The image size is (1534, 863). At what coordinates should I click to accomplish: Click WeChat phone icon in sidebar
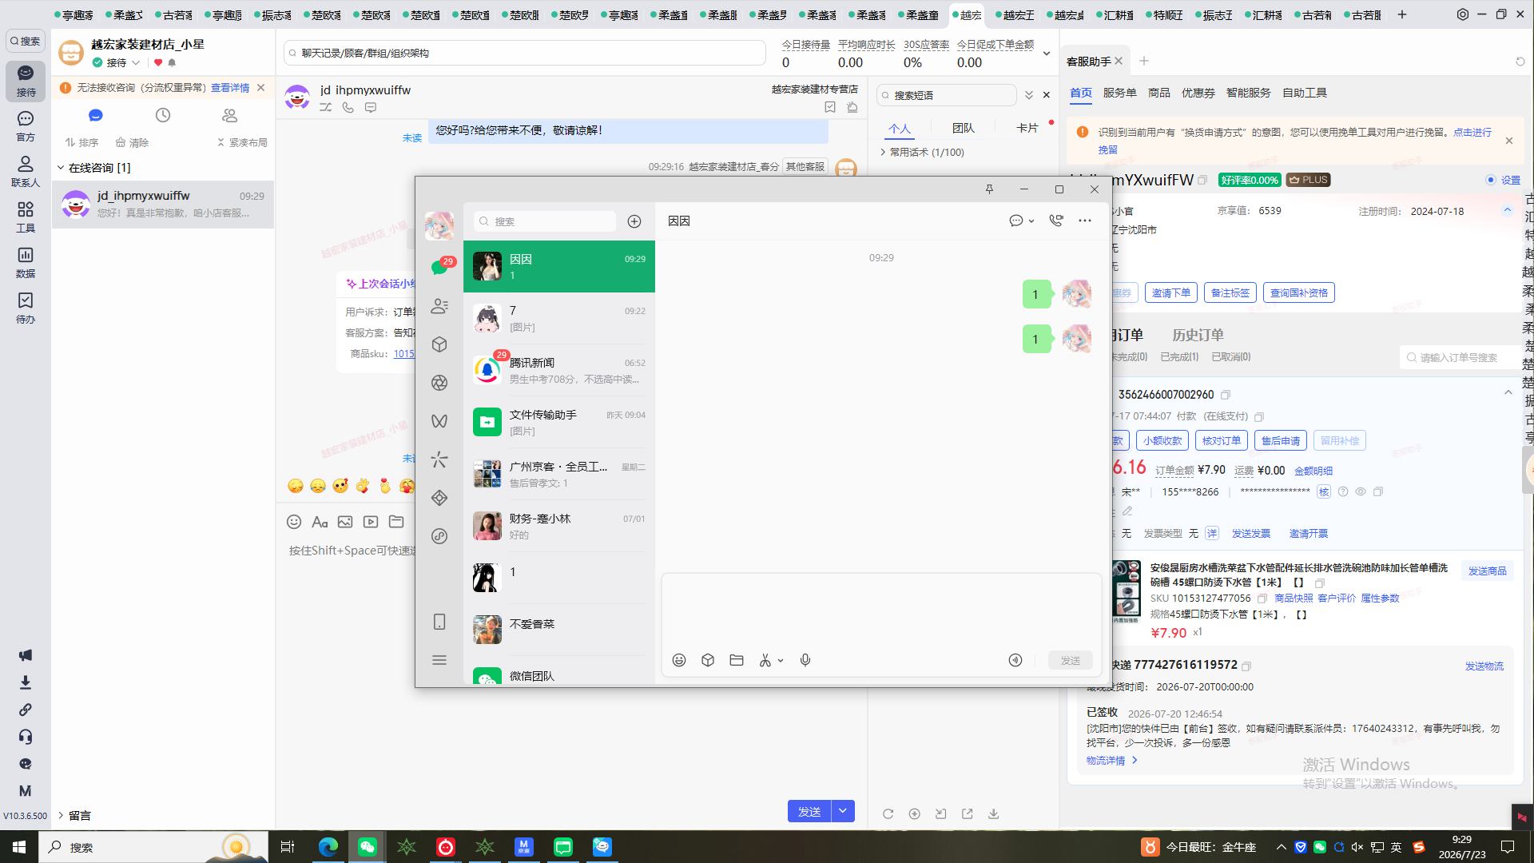point(439,622)
